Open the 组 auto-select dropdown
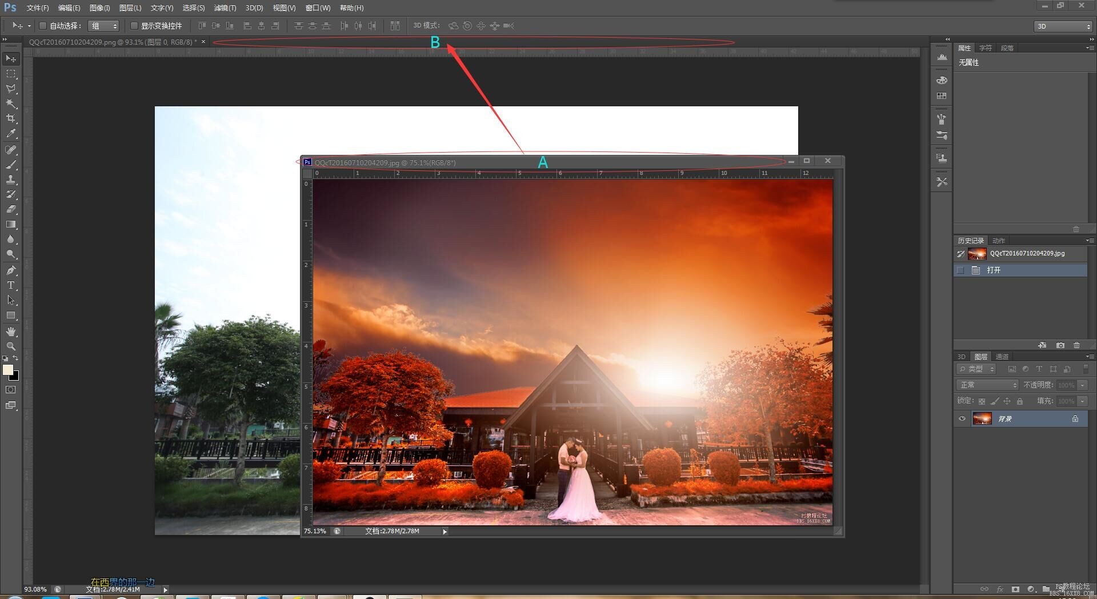The height and width of the screenshot is (599, 1097). (103, 26)
